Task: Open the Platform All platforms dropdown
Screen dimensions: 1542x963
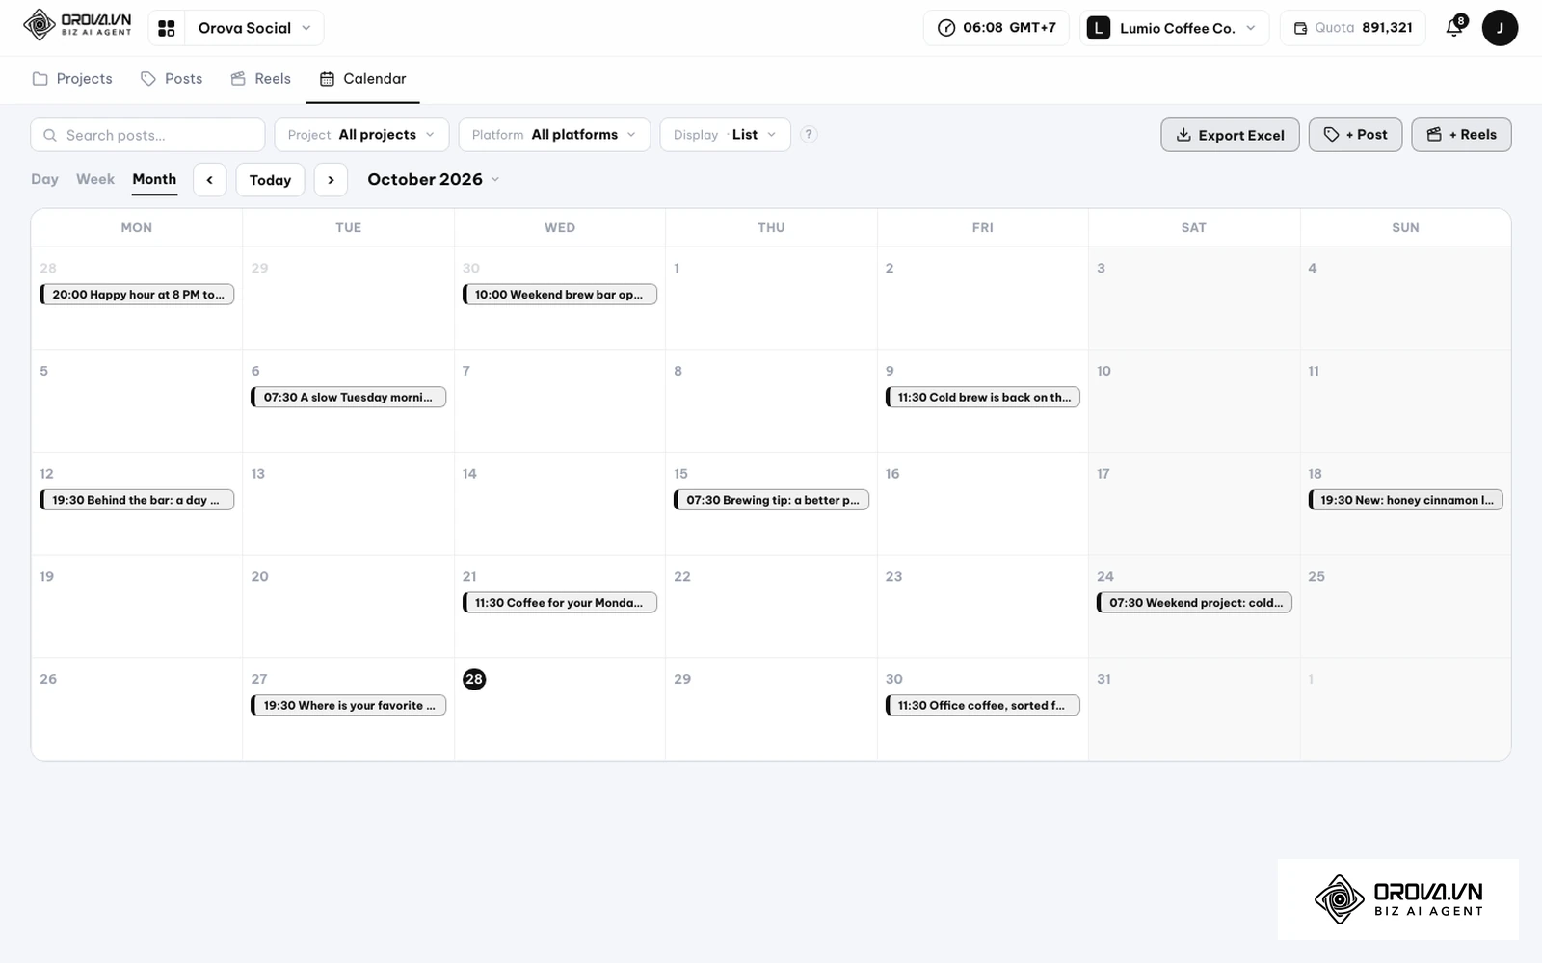Action: pos(554,135)
